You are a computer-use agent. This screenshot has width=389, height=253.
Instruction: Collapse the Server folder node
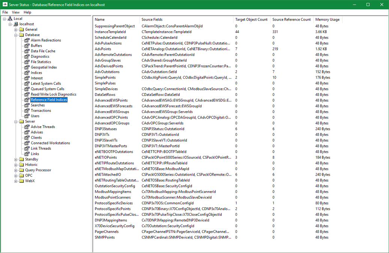(x=16, y=122)
